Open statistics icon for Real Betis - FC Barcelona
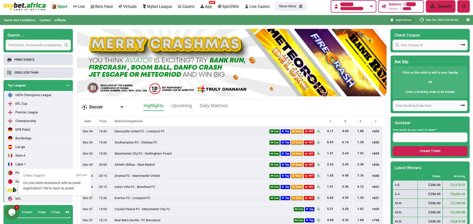Viewport: 473px width, 224px height. (x=318, y=220)
